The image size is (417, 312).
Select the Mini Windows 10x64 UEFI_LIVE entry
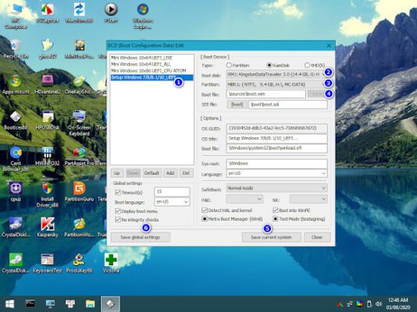[x=151, y=58]
